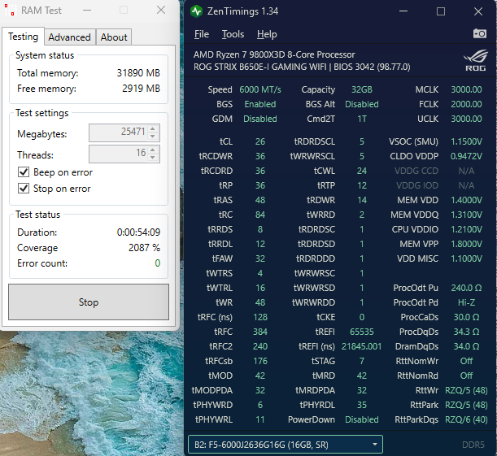Click the Error count value 0

point(158,263)
